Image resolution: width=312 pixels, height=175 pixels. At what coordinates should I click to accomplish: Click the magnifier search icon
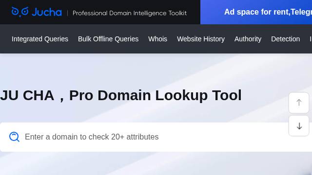coord(14,137)
